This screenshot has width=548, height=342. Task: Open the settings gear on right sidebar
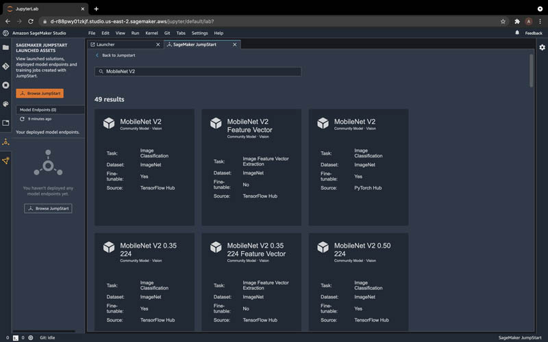[x=542, y=47]
